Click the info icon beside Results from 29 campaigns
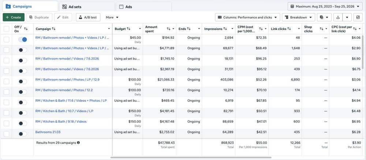 click(78, 142)
